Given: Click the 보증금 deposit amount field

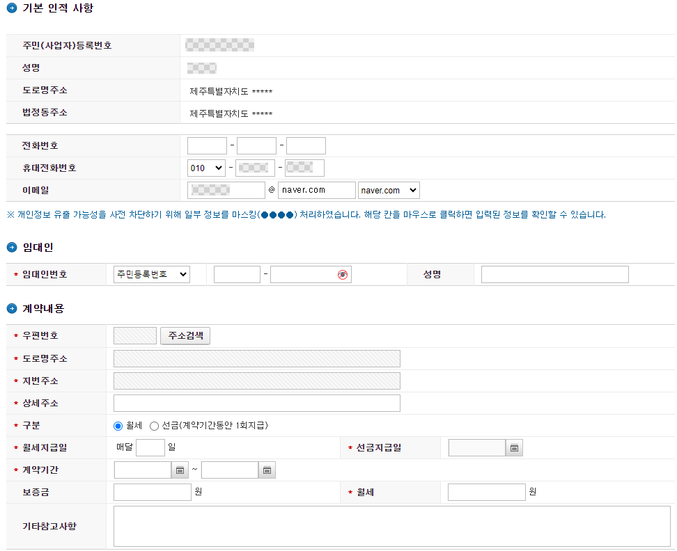Looking at the screenshot, I should coord(152,492).
